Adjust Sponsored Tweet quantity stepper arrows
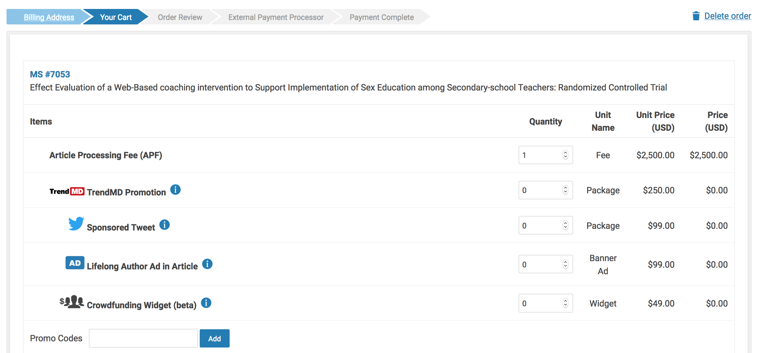The image size is (759, 353). pos(565,225)
